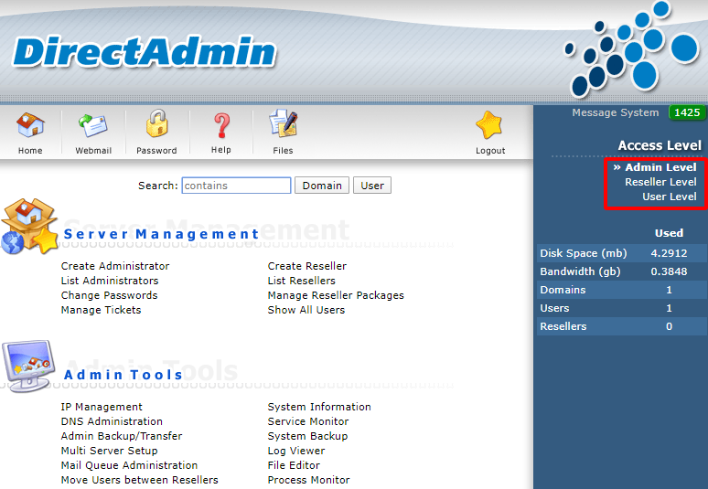Switch to Reseller Level access
Image resolution: width=708 pixels, height=489 pixels.
pyautogui.click(x=660, y=182)
